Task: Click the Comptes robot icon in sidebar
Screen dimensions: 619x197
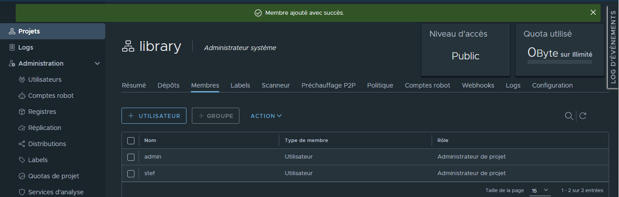Action: coord(22,96)
